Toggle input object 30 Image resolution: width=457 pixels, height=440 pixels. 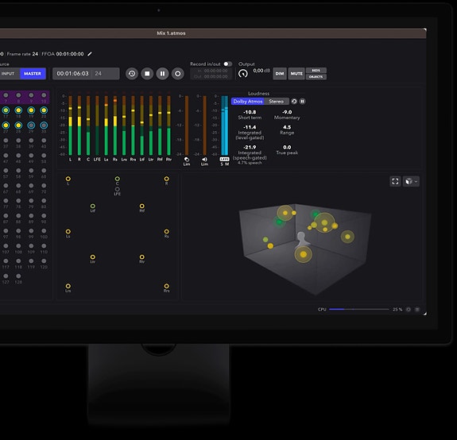tap(44, 125)
